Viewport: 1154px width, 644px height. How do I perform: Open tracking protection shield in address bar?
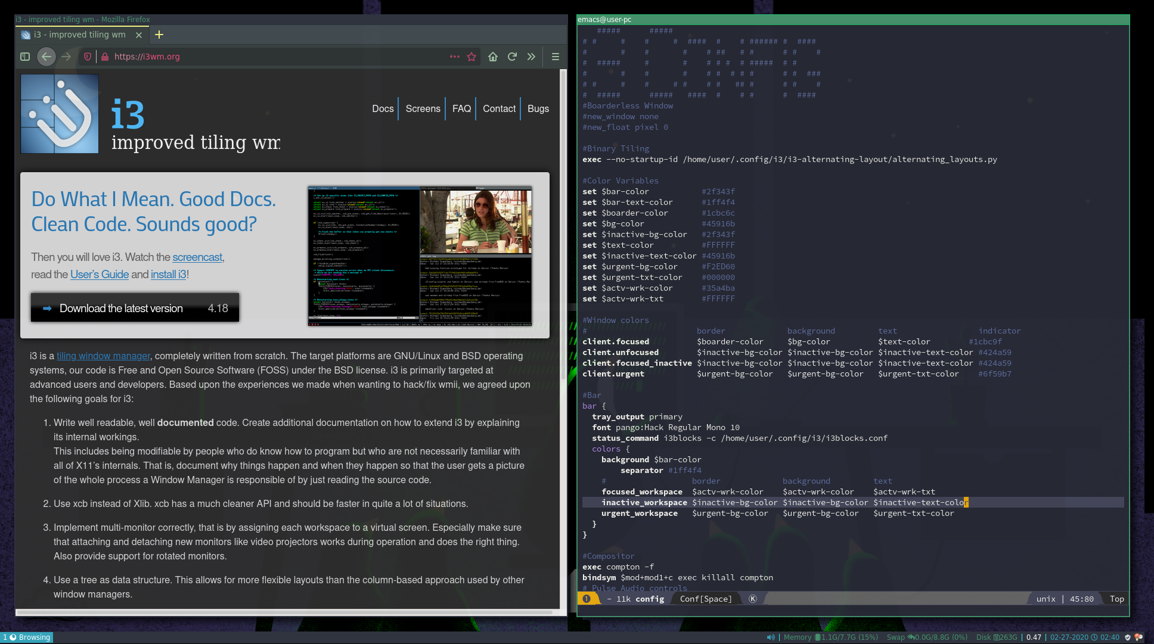(88, 57)
